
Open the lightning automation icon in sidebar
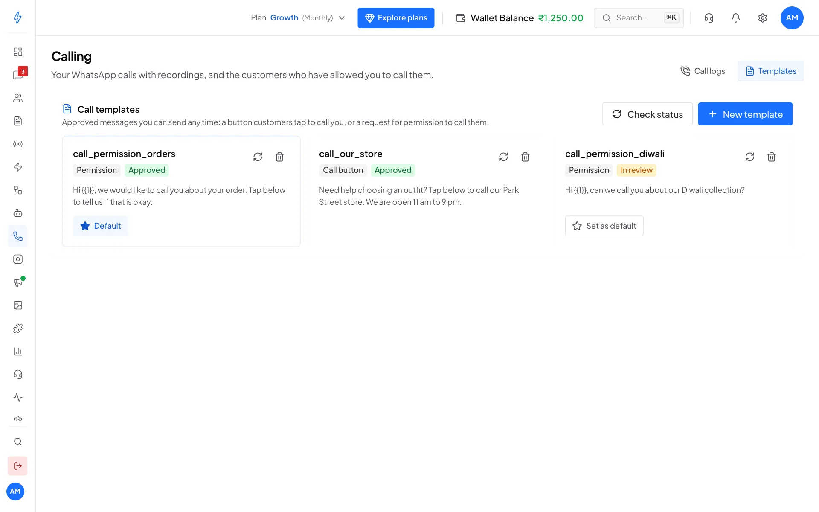[17, 167]
